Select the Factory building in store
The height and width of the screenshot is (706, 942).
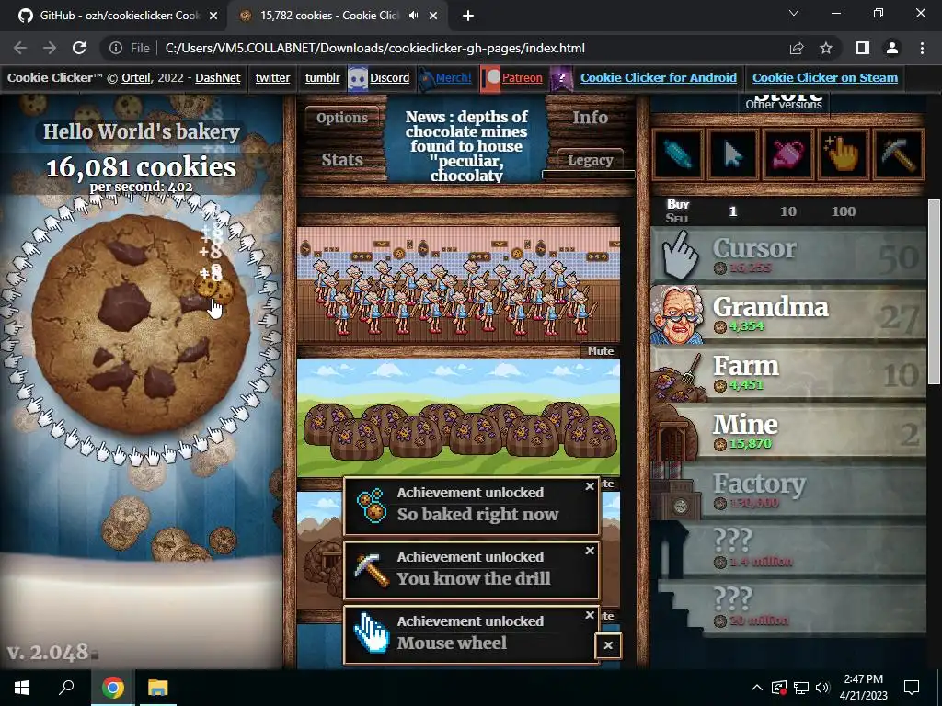click(788, 492)
